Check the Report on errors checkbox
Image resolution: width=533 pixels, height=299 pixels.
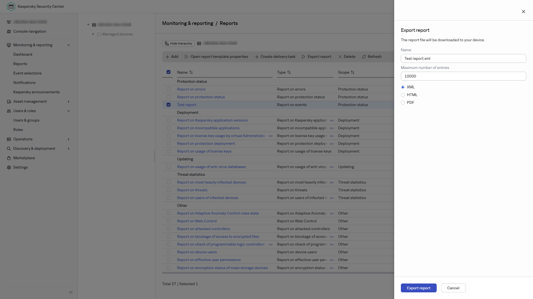click(169, 89)
